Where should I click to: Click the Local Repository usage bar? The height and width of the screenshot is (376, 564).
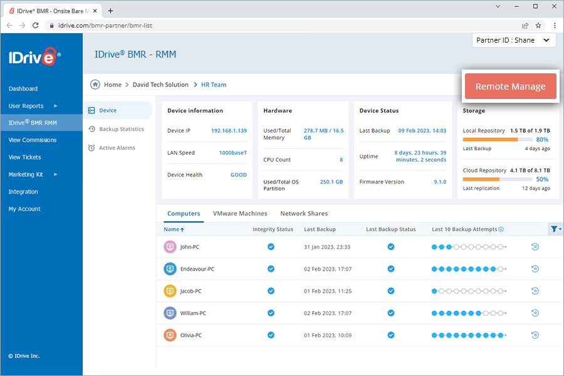pos(498,139)
